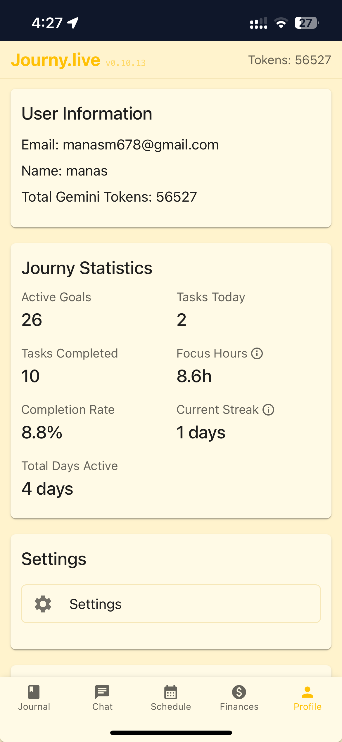Open the Settings list button
The image size is (342, 742).
(x=171, y=604)
